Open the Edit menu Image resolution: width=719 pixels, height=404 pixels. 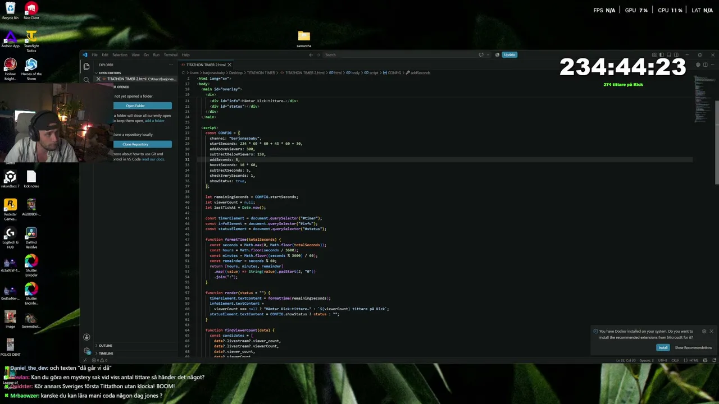point(105,55)
